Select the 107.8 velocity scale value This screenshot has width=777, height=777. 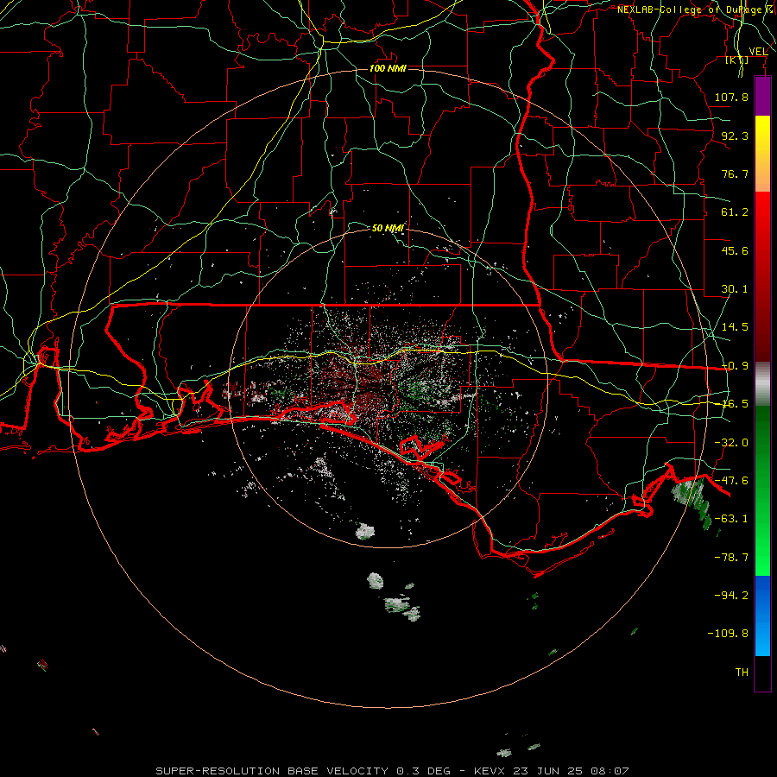731,97
